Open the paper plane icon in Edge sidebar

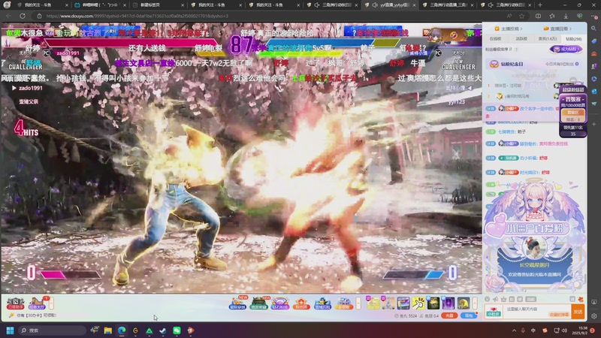(x=593, y=104)
